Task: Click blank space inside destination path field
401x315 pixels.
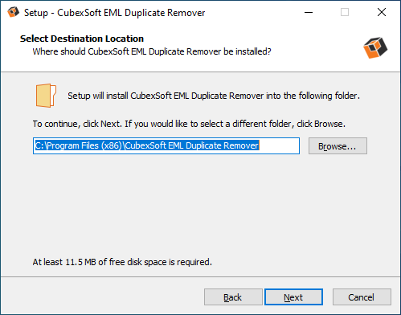Action: [x=279, y=145]
